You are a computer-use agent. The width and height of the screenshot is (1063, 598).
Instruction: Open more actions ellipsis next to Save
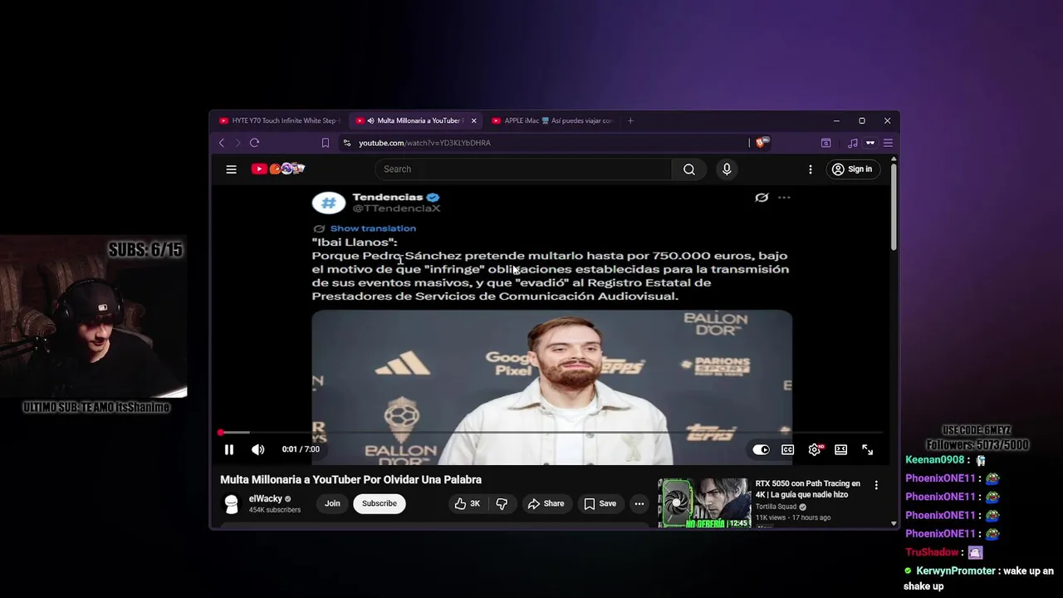639,503
